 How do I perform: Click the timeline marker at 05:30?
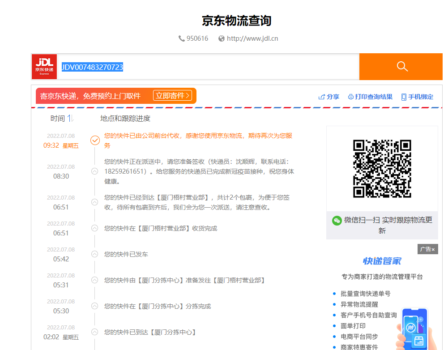click(94, 306)
